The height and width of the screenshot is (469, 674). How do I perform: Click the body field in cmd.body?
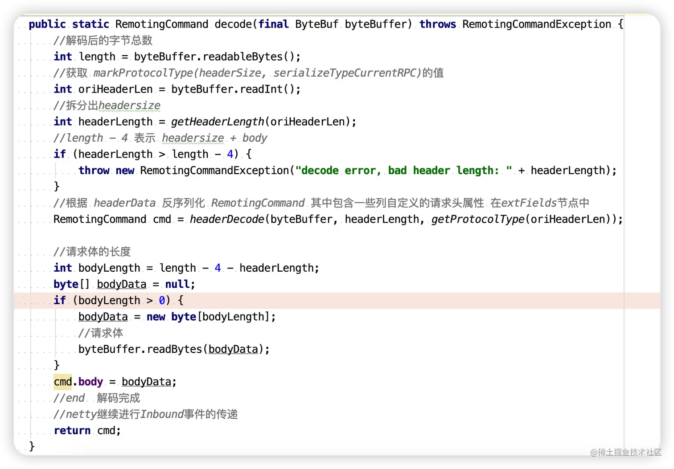coord(90,382)
